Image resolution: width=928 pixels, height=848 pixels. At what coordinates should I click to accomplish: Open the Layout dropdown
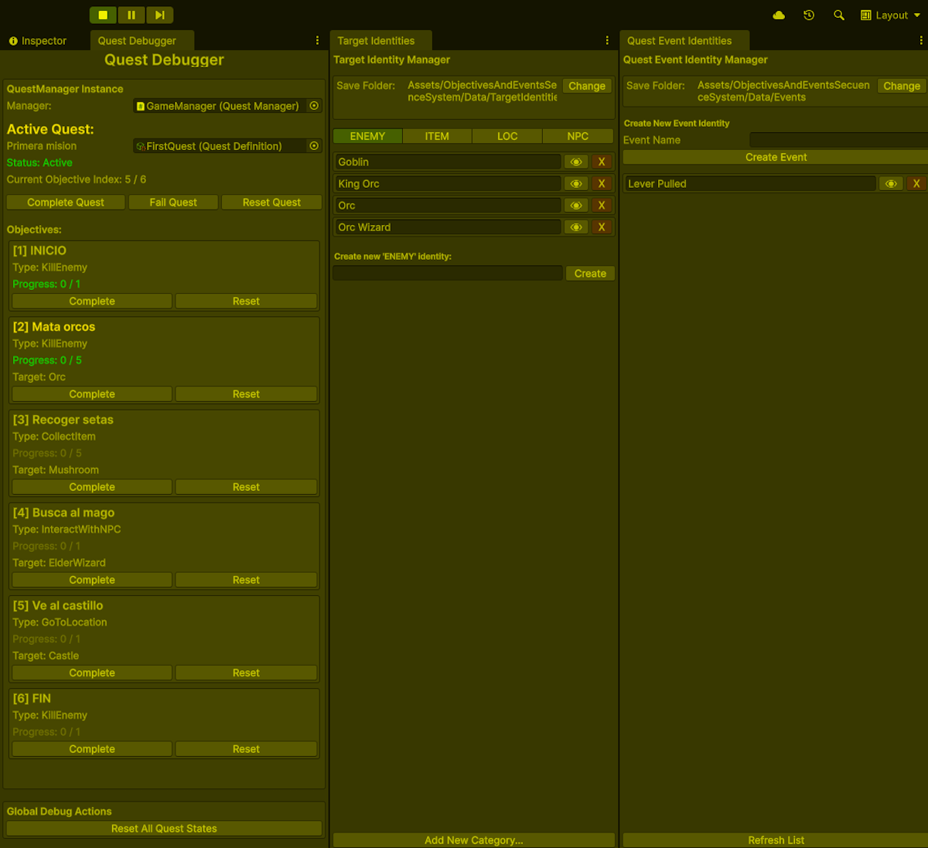tap(891, 15)
